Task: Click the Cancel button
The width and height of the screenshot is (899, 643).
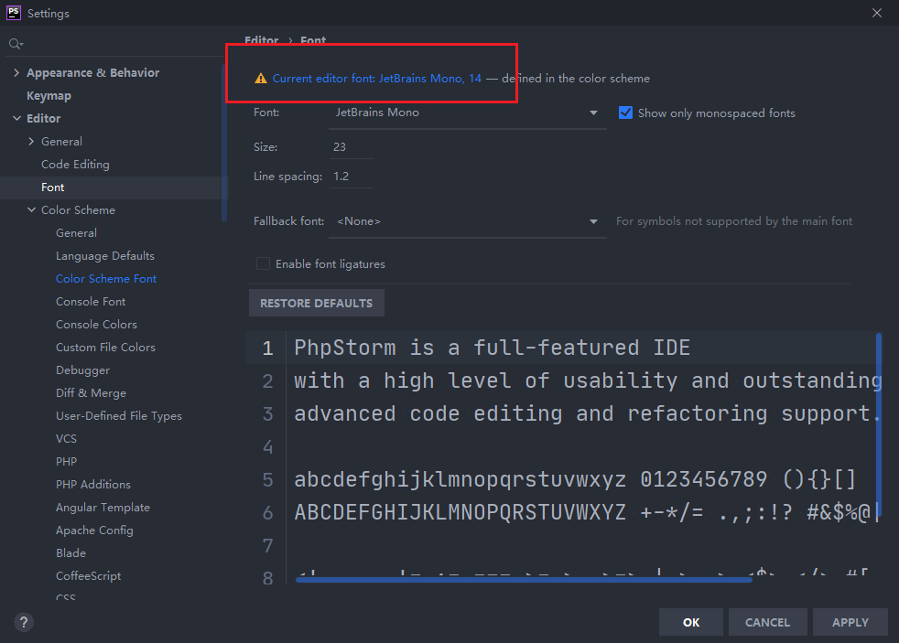Action: [767, 622]
